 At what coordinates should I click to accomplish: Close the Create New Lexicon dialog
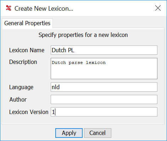158,8
